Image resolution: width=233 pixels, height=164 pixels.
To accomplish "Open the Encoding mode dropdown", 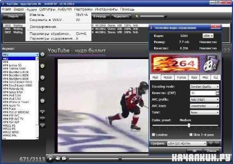I will pyautogui.click(x=205, y=87).
